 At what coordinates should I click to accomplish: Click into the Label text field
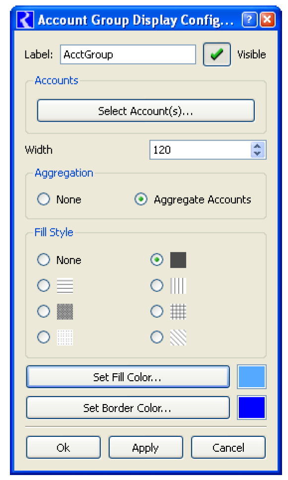coord(128,55)
